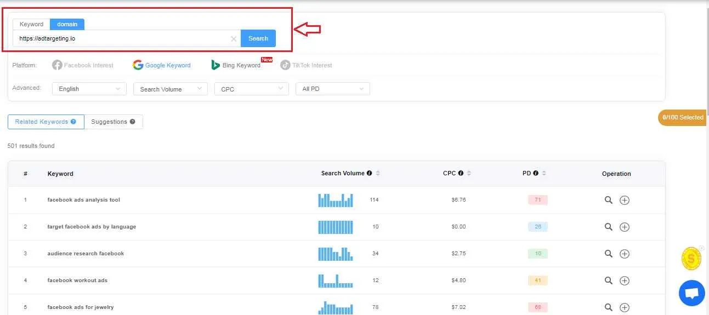Click the '501 results found' text

[31, 146]
